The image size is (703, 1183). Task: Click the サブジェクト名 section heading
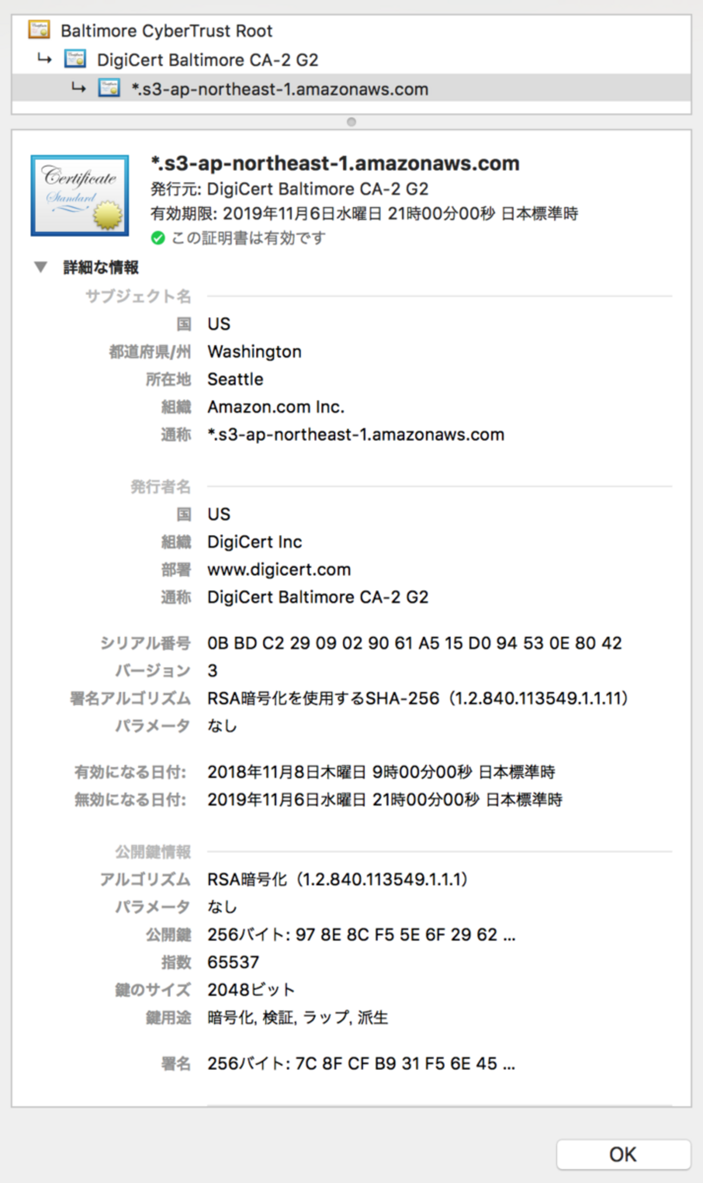pyautogui.click(x=138, y=296)
